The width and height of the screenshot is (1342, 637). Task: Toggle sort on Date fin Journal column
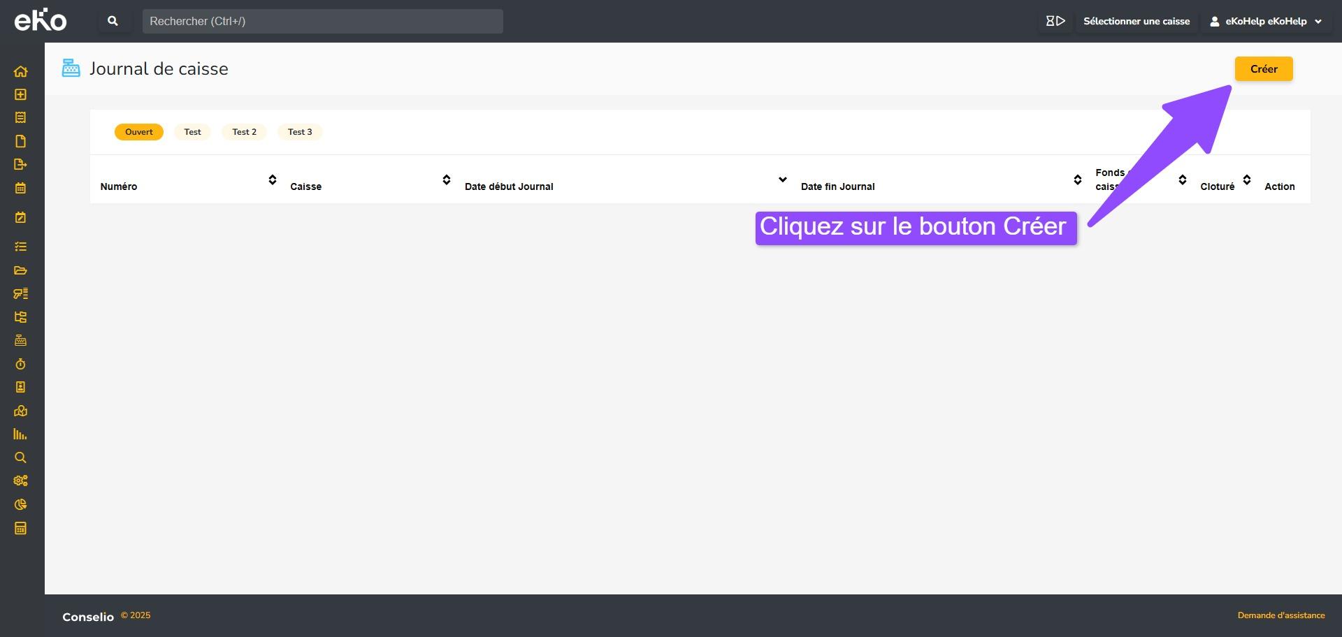tap(1077, 180)
